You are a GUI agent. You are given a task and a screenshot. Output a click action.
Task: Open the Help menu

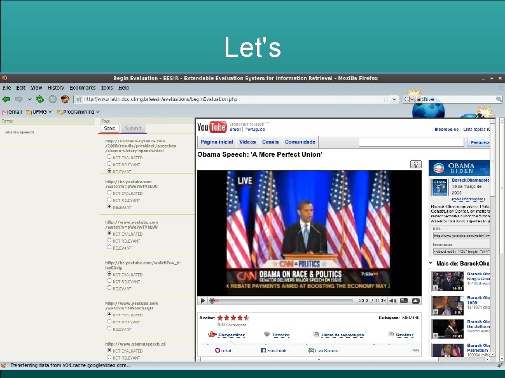click(x=123, y=88)
